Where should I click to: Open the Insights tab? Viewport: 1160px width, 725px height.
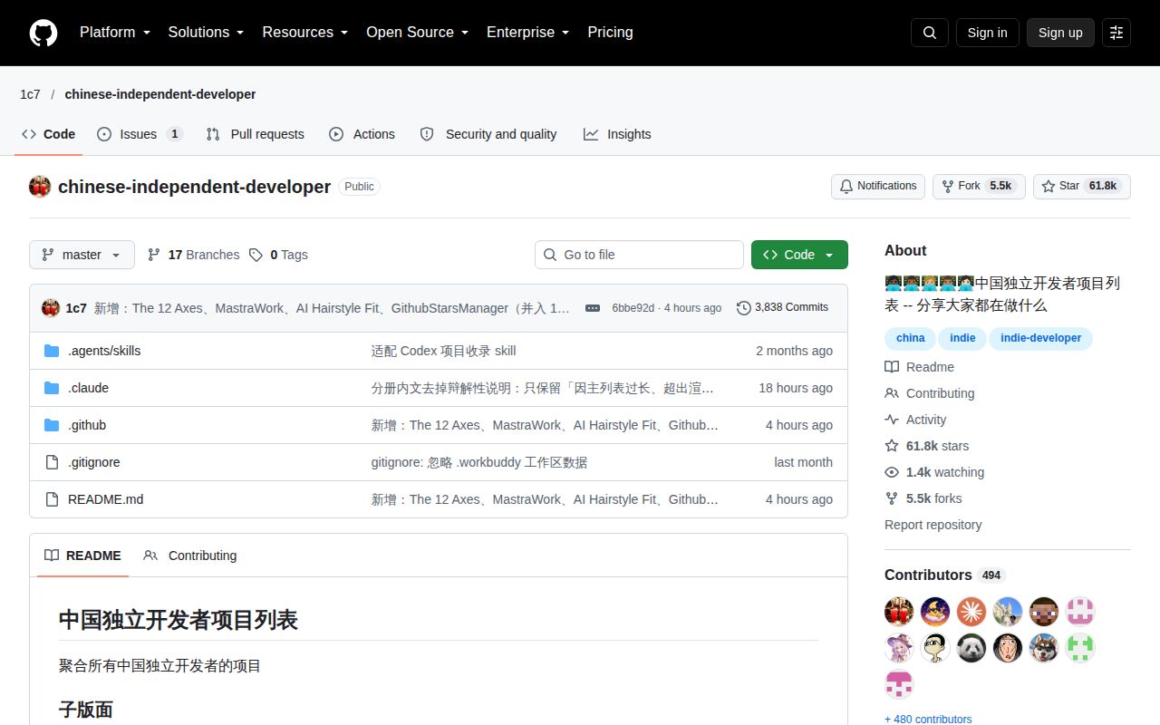point(617,134)
